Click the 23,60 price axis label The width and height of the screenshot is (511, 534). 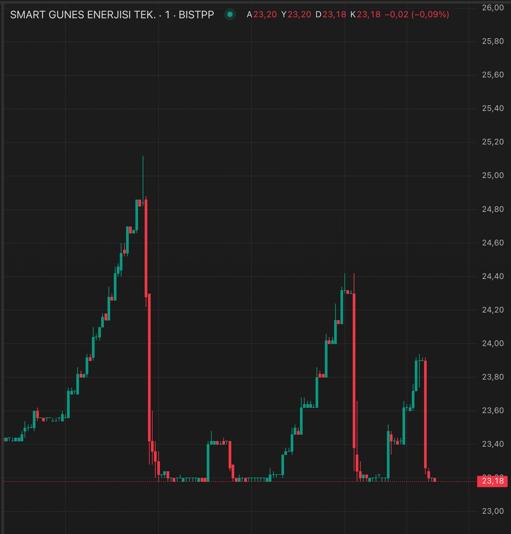click(493, 410)
